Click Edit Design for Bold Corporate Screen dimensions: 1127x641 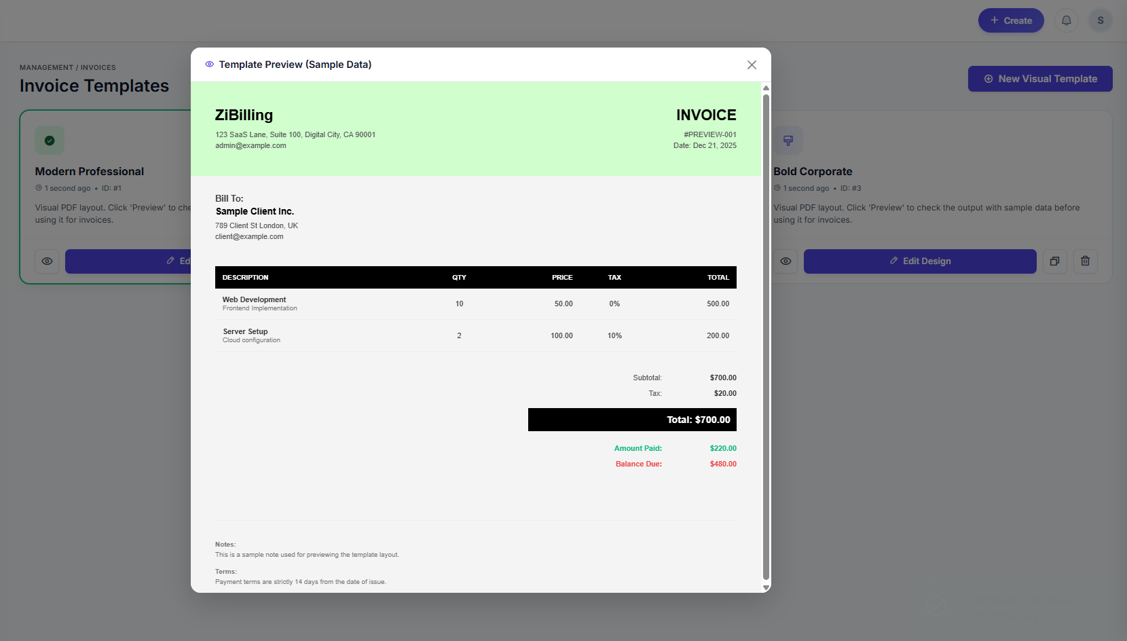pos(920,261)
